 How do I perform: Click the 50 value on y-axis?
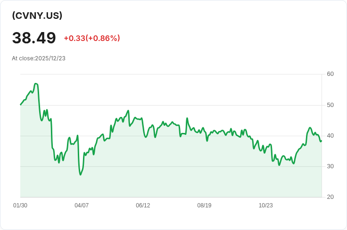point(330,105)
